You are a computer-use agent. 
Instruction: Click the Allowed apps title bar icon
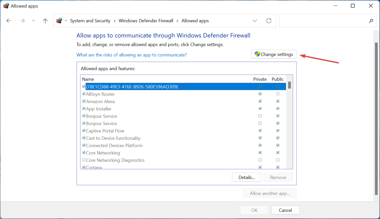click(6, 6)
